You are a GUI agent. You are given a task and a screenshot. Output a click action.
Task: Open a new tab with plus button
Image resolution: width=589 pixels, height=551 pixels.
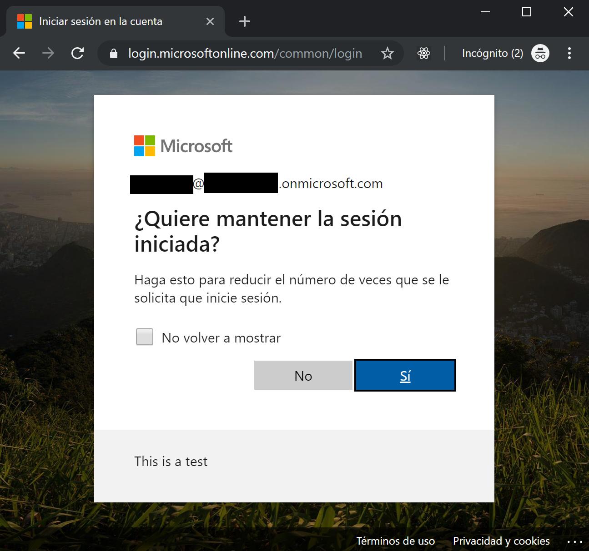245,21
